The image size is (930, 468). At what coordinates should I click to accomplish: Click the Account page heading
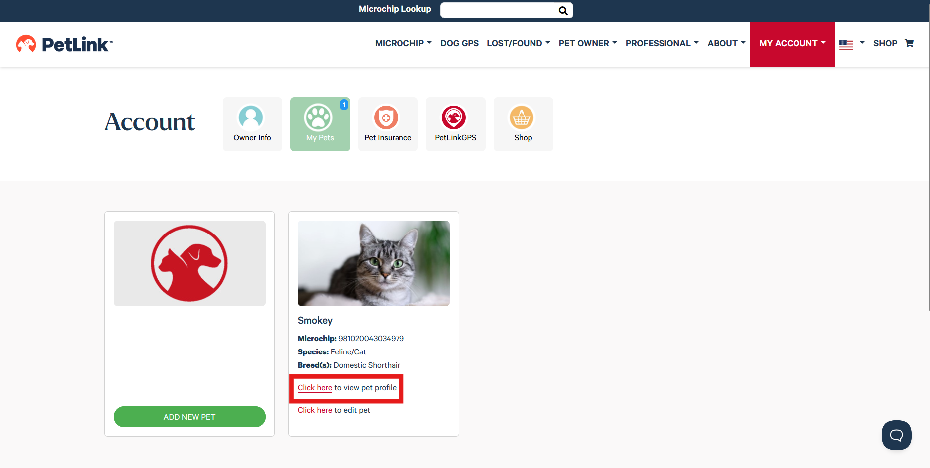point(149,122)
